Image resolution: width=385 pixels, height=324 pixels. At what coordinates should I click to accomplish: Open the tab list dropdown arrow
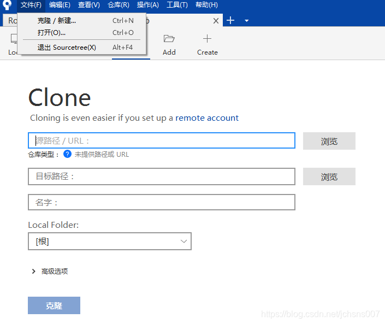(247, 21)
